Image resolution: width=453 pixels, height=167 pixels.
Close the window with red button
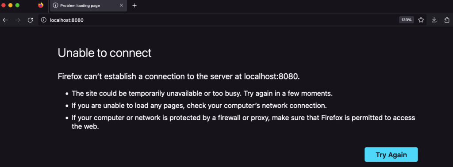[x=4, y=5]
